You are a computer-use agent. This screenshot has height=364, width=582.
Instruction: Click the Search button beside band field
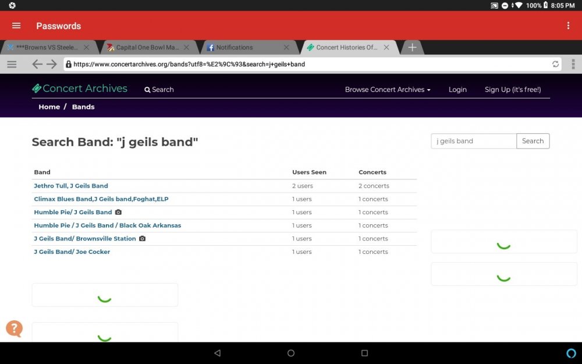pos(533,141)
